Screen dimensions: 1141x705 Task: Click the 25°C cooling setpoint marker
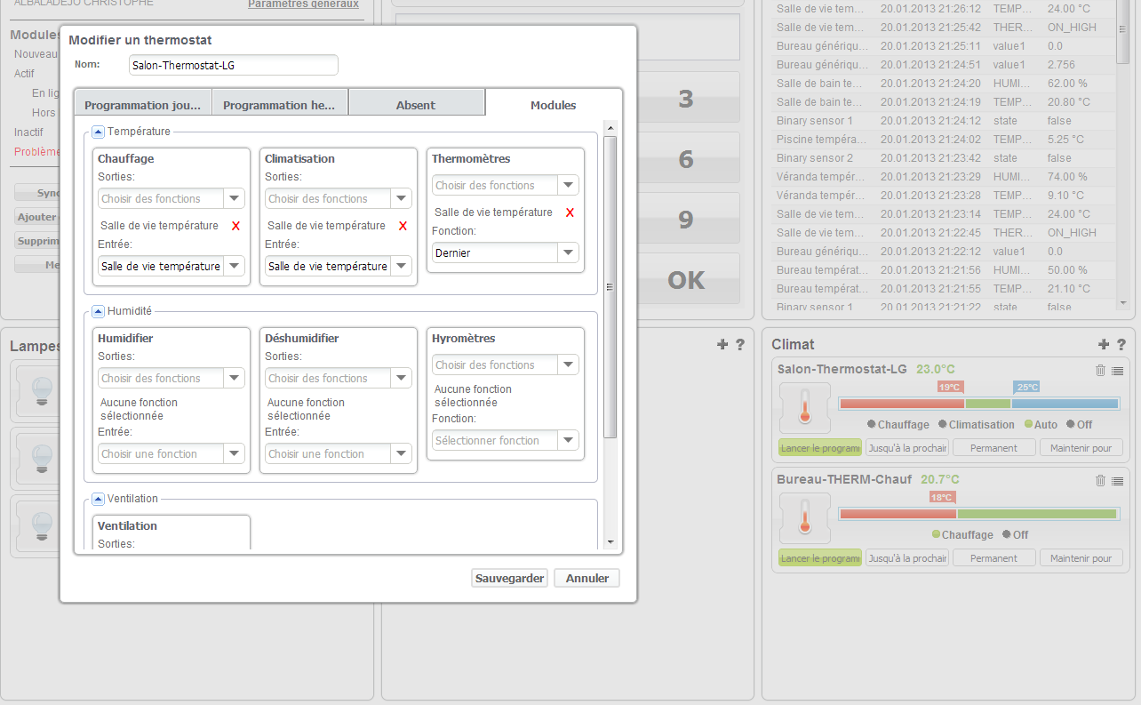click(x=1026, y=387)
